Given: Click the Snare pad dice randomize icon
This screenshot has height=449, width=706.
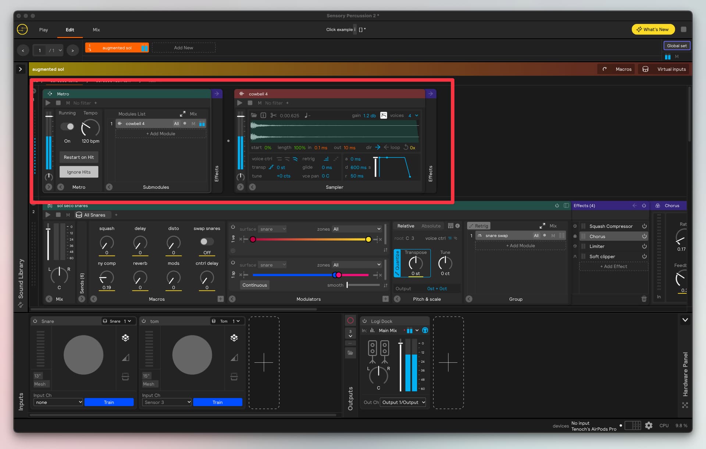Looking at the screenshot, I should (x=125, y=338).
